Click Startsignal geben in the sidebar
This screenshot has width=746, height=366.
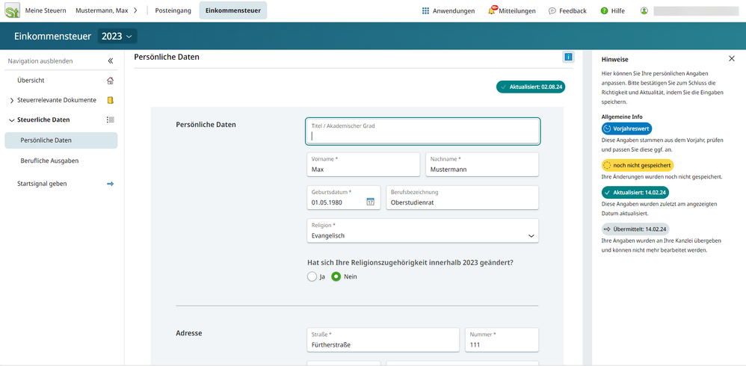coord(47,184)
